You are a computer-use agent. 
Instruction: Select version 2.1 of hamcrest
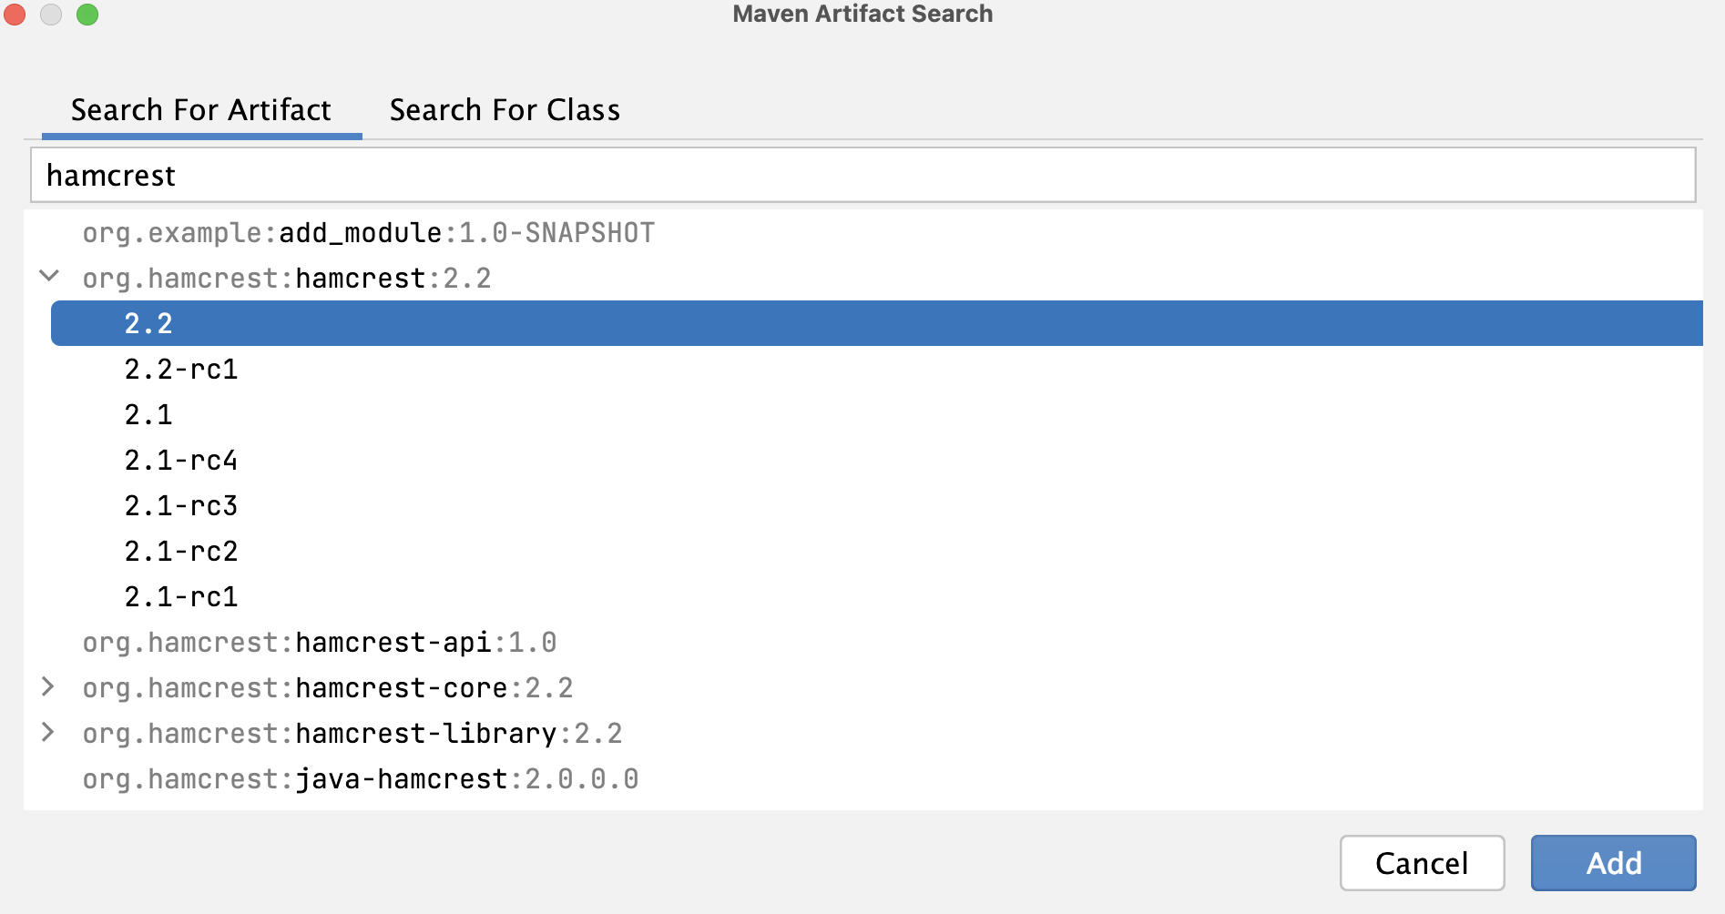[148, 414]
